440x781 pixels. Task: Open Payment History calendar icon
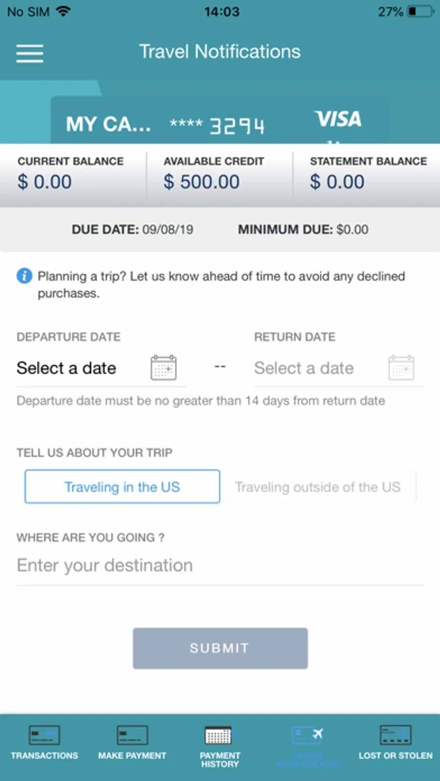[220, 735]
